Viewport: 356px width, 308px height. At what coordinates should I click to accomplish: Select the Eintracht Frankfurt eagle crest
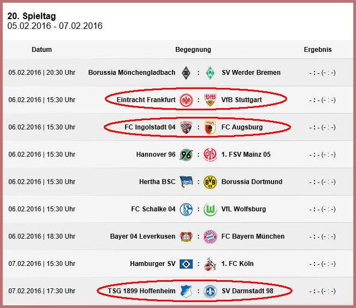[186, 100]
